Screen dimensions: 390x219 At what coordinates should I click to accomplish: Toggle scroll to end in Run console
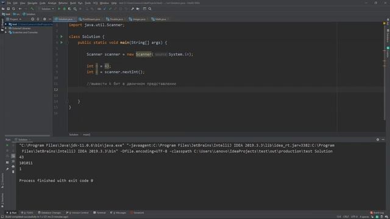coord(13,161)
